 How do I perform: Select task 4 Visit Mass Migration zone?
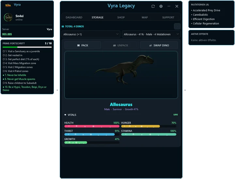tap(20, 63)
